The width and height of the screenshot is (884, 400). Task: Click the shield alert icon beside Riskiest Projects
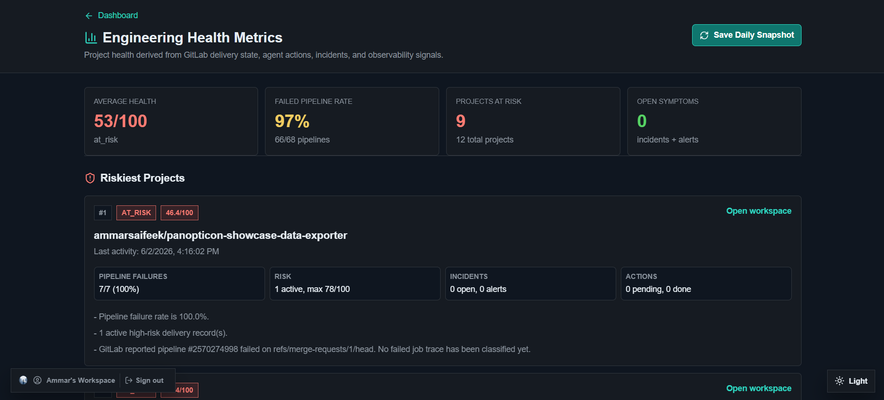[90, 178]
